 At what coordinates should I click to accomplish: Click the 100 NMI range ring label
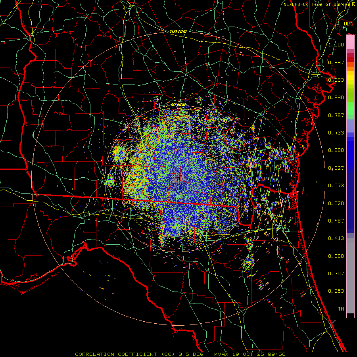coord(178,31)
